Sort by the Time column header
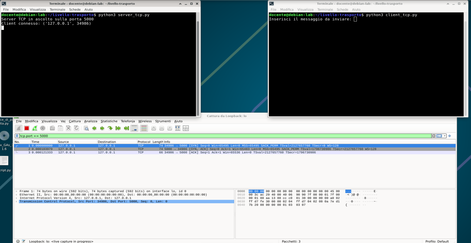The height and width of the screenshot is (243, 471). (44, 142)
